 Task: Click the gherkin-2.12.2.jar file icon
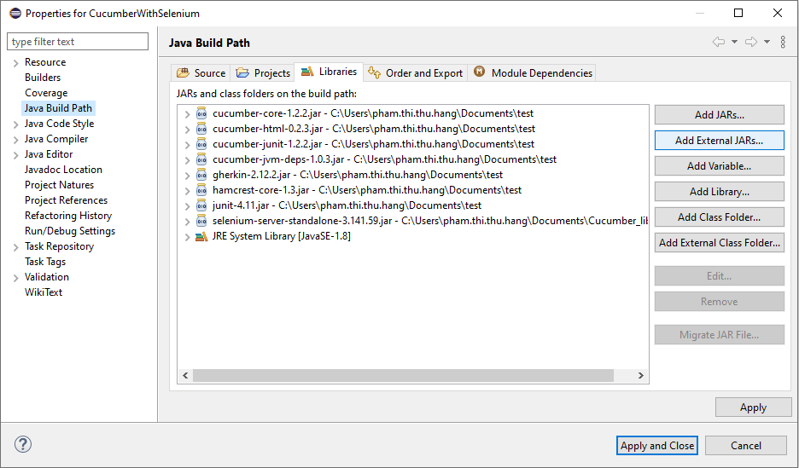click(201, 175)
